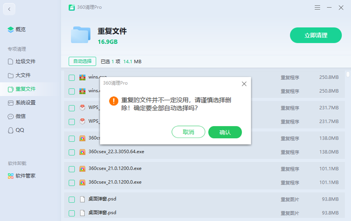The image size is (351, 221).
Task: Open the 微信 cleanup section
Action: tap(17, 116)
